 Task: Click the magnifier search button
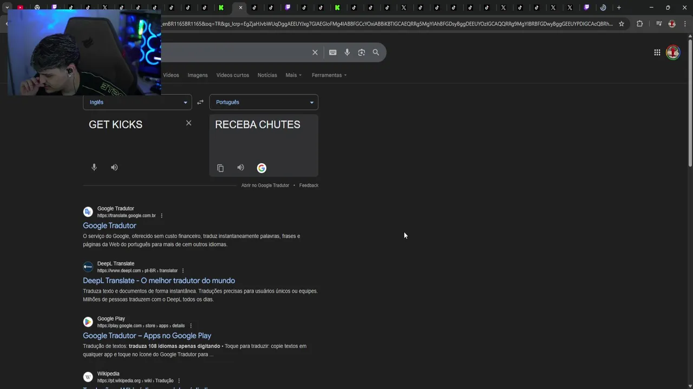point(376,52)
